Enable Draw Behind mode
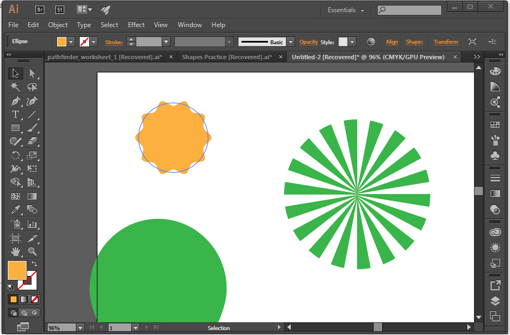This screenshot has height=335, width=510. pos(24,313)
